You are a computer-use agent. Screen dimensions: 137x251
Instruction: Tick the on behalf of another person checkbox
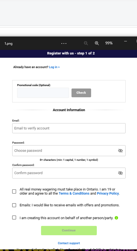pos(14,218)
